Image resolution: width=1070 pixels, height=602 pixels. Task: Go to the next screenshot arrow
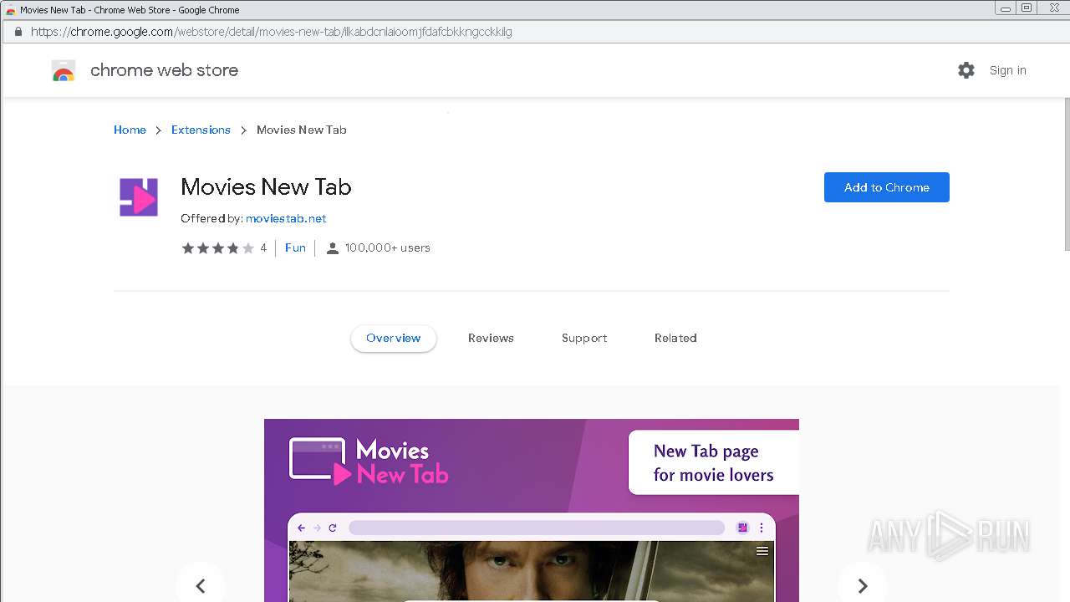coord(863,585)
